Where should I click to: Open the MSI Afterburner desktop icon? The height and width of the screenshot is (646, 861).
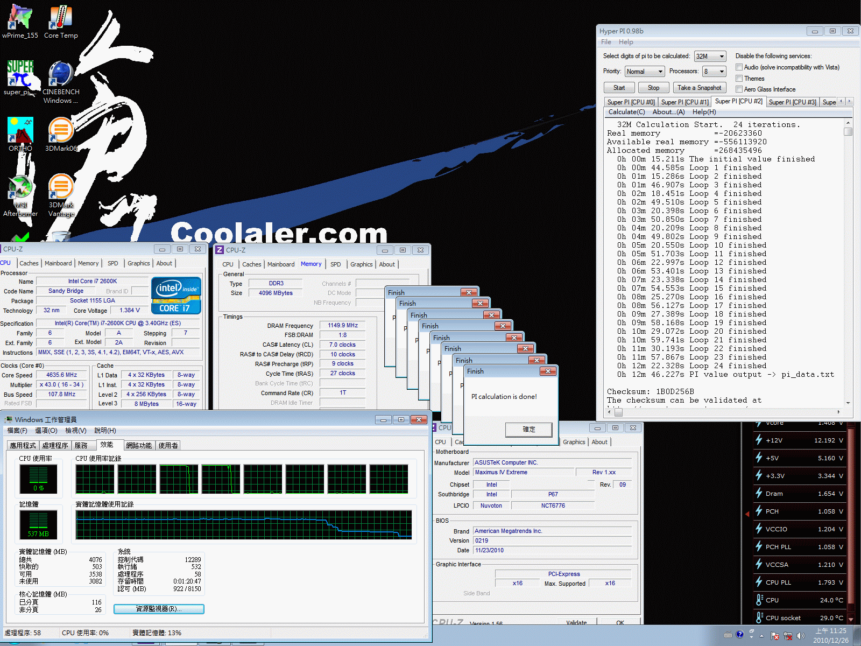tap(20, 195)
